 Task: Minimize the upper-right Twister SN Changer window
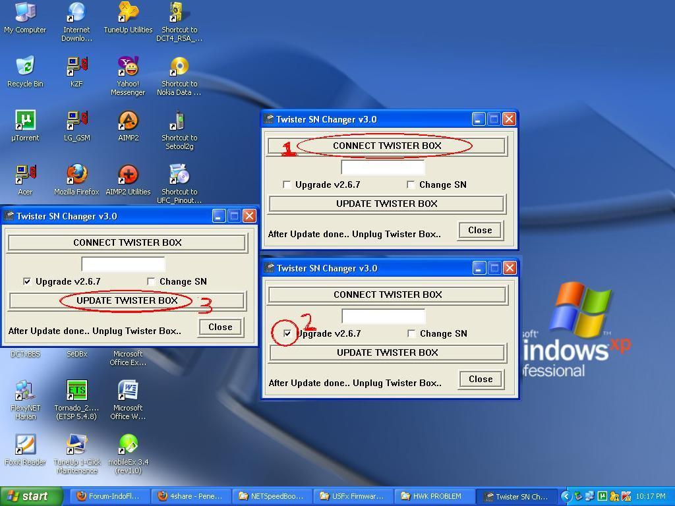click(x=479, y=119)
